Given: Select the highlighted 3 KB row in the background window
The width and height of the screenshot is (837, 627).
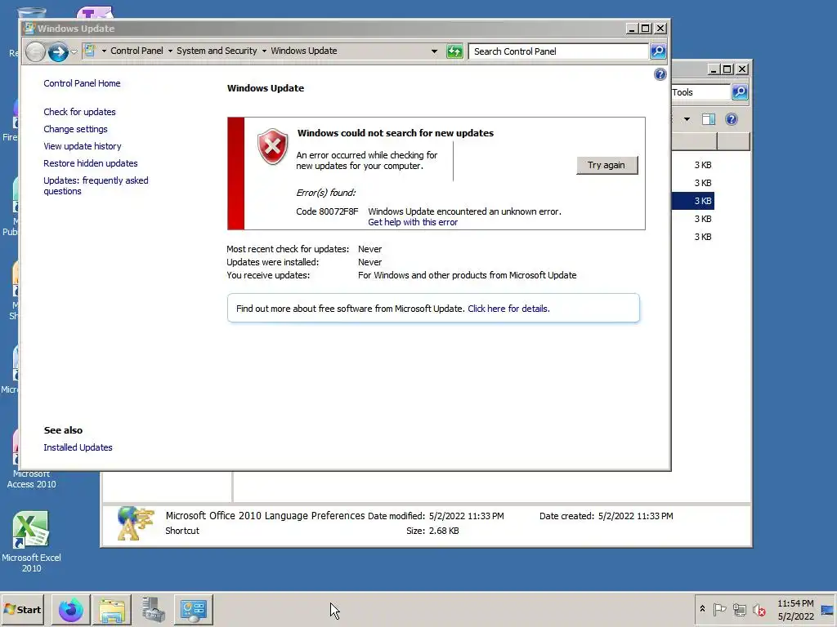Looking at the screenshot, I should tap(693, 201).
